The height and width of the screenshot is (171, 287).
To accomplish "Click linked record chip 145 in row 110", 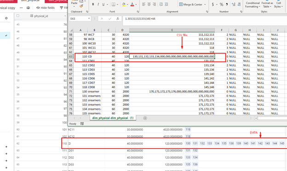I will 281,143.
